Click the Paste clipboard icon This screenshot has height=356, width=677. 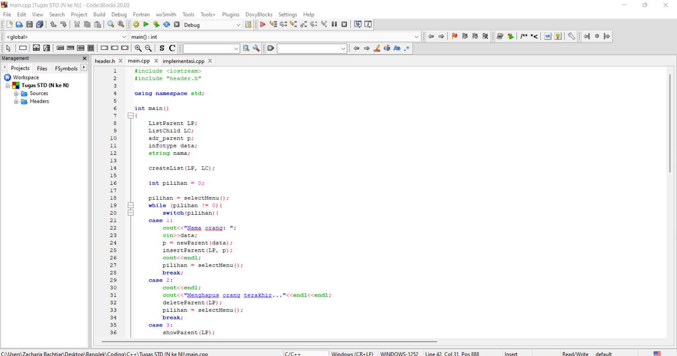pos(98,25)
